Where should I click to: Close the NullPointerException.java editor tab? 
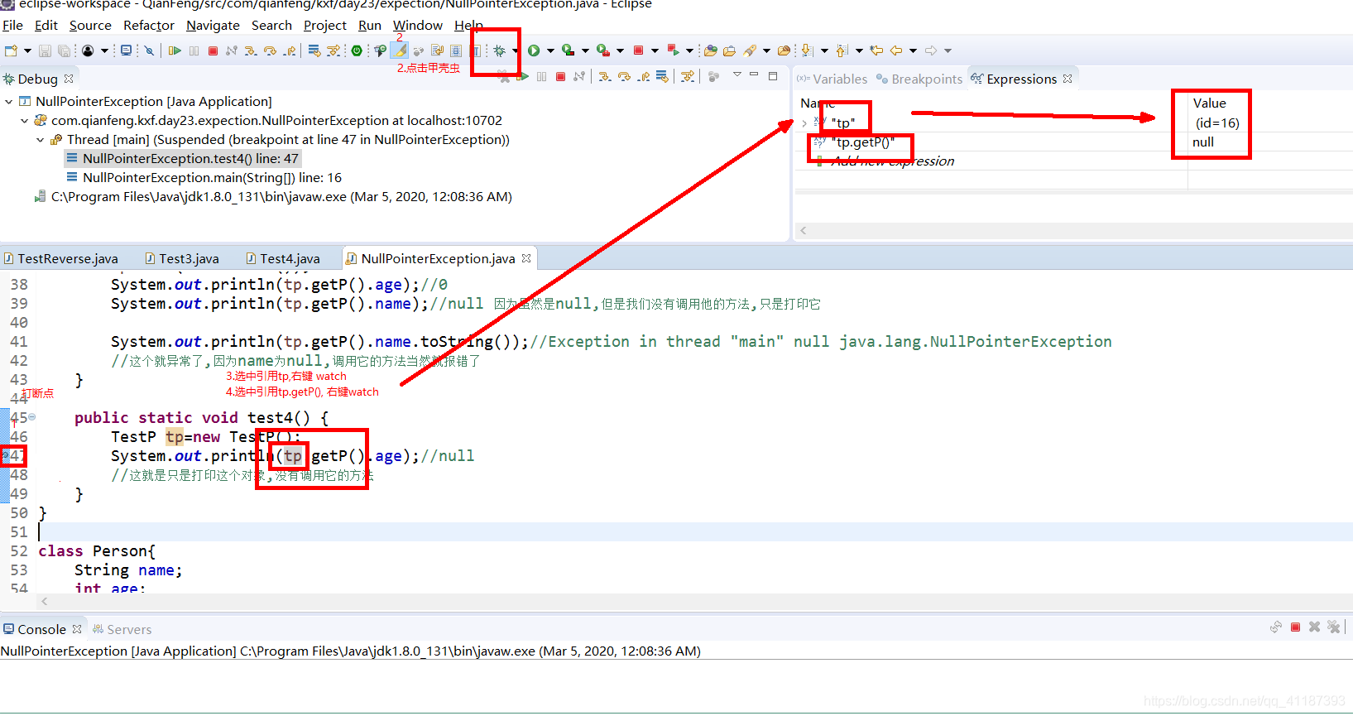526,258
